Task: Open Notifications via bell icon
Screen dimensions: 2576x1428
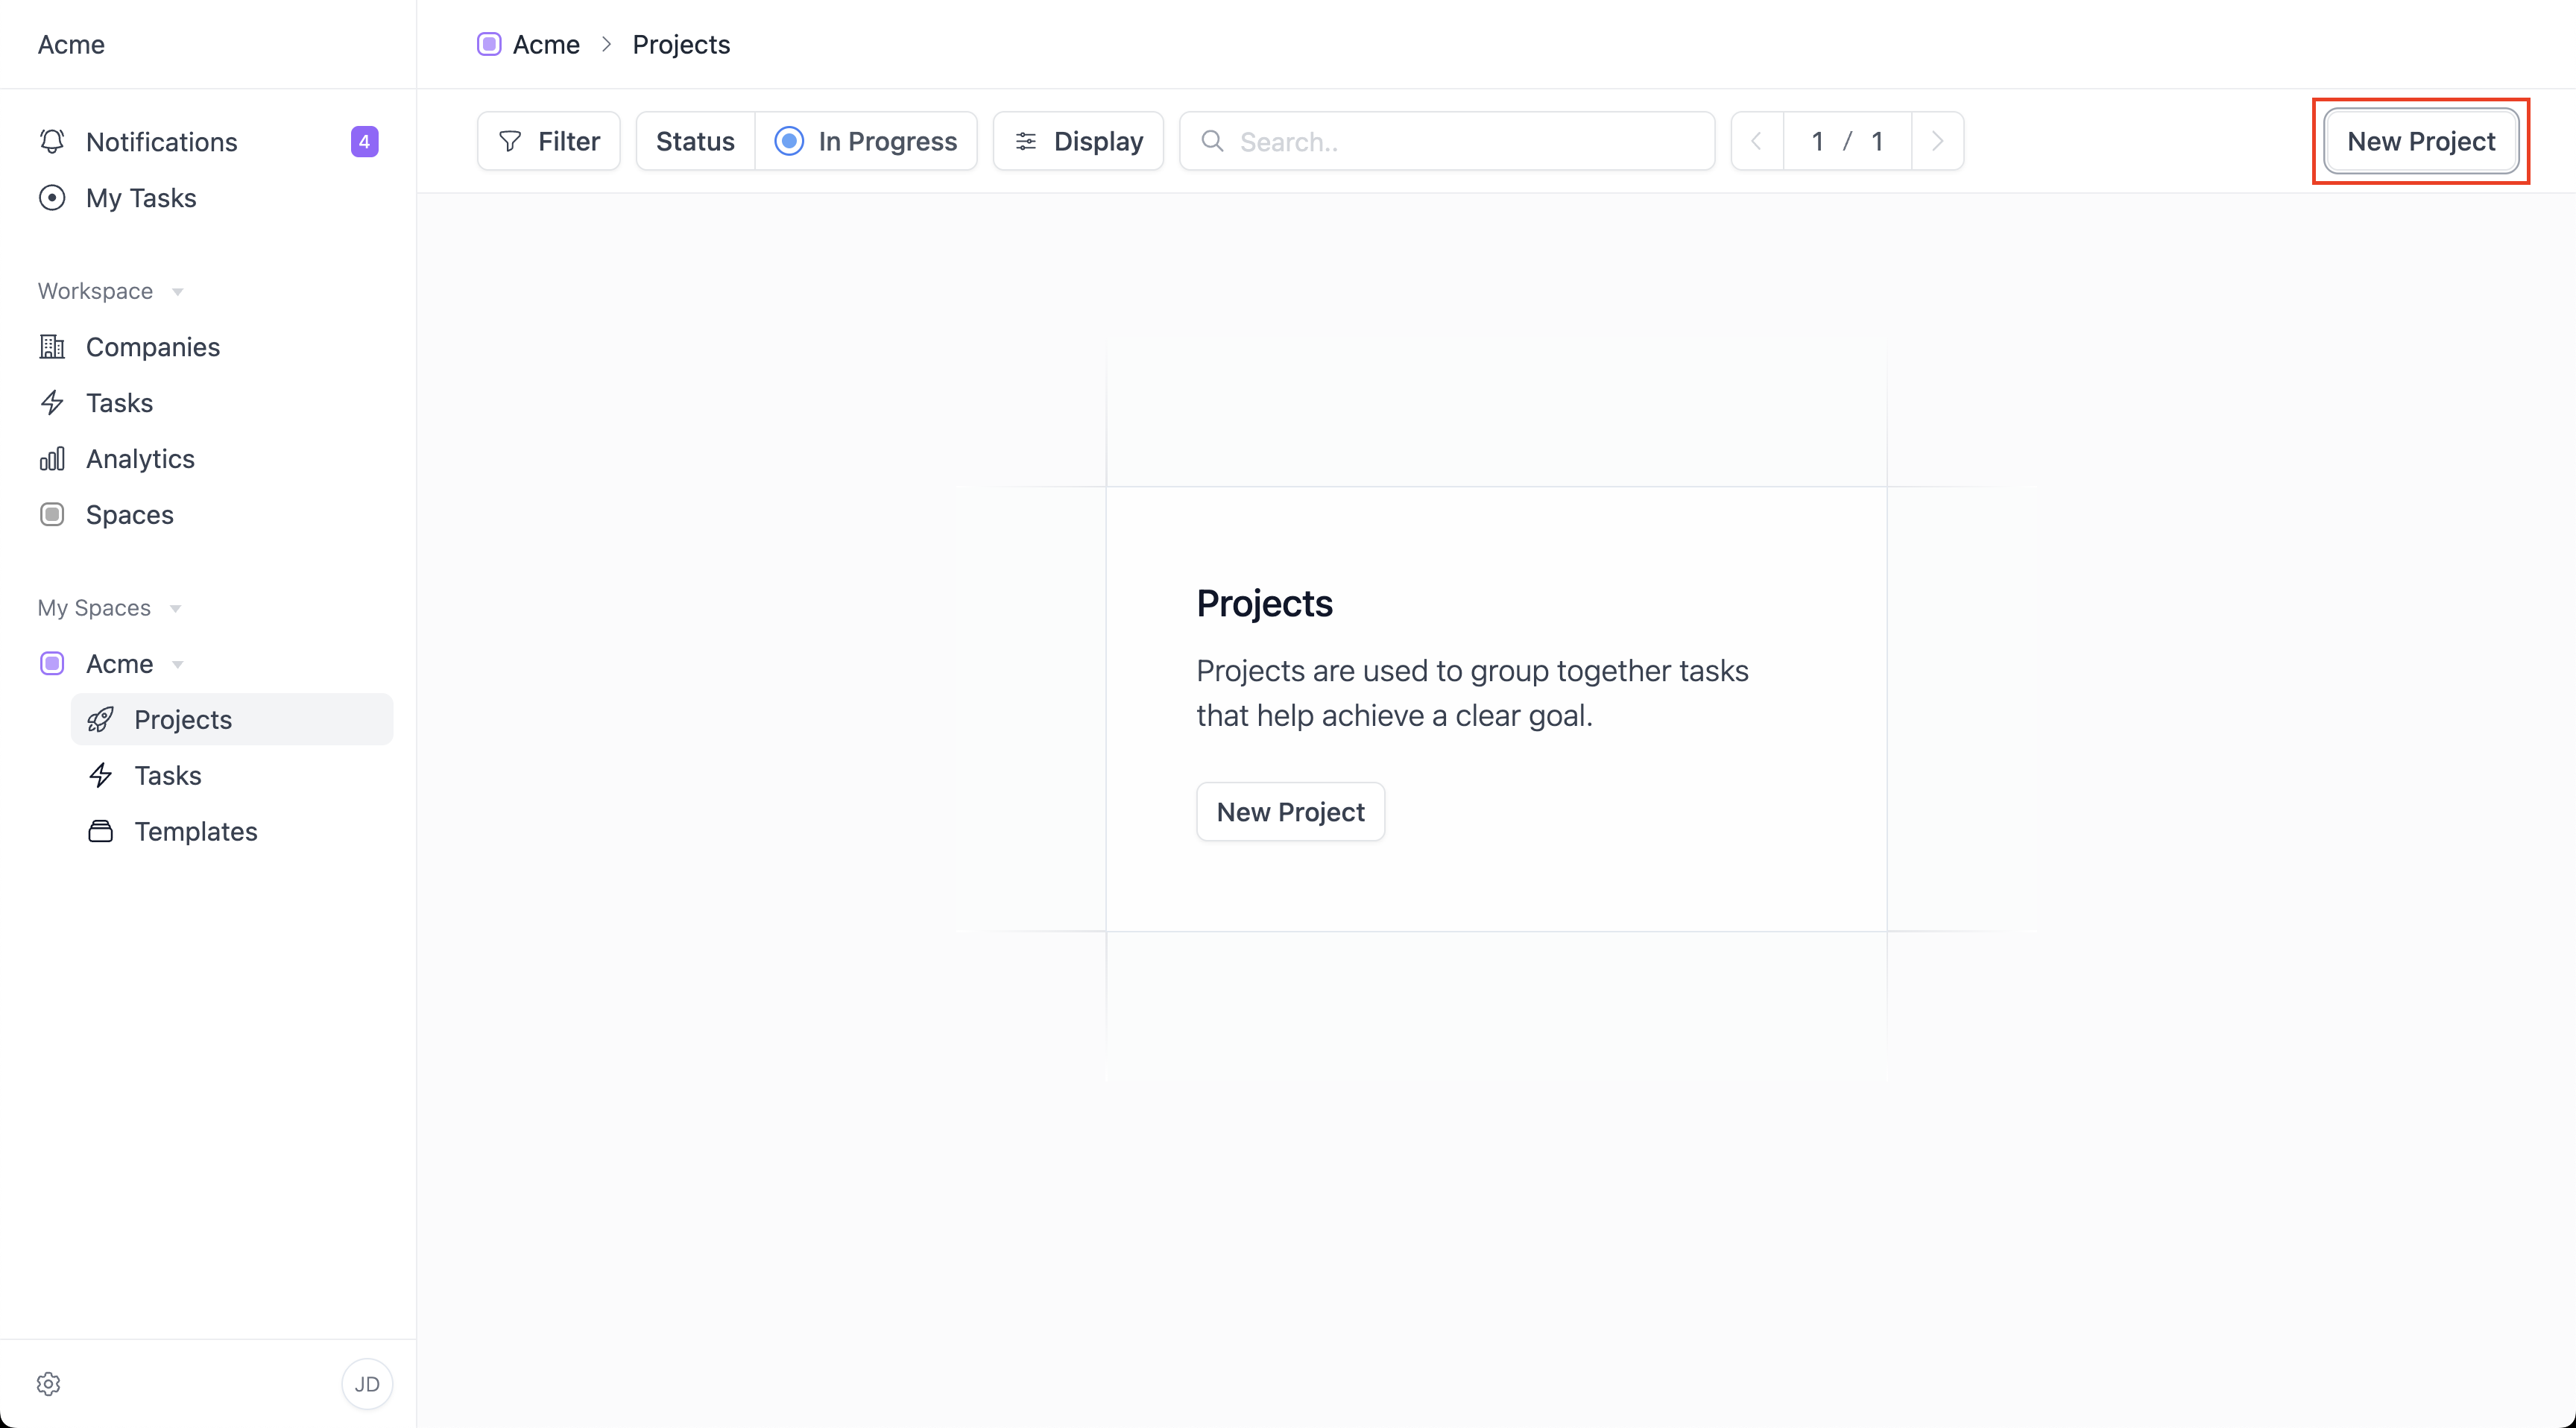Action: coord(52,141)
